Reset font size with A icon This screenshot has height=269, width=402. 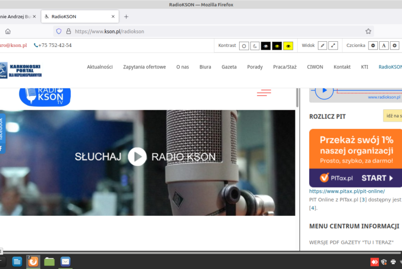click(x=384, y=46)
